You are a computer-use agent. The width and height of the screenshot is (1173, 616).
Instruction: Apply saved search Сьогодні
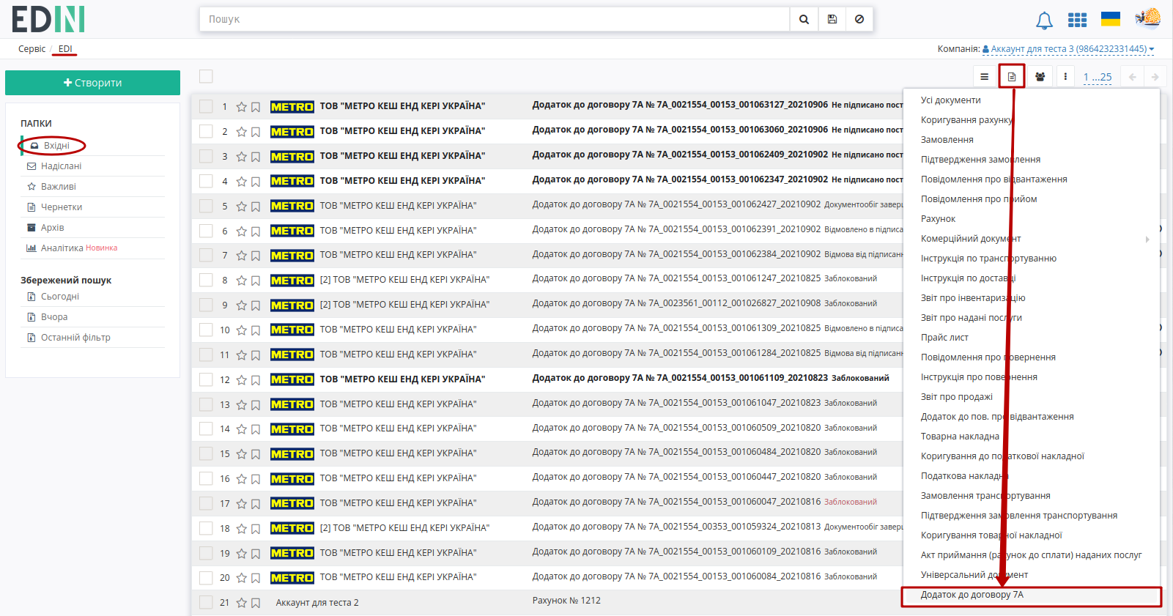point(59,297)
